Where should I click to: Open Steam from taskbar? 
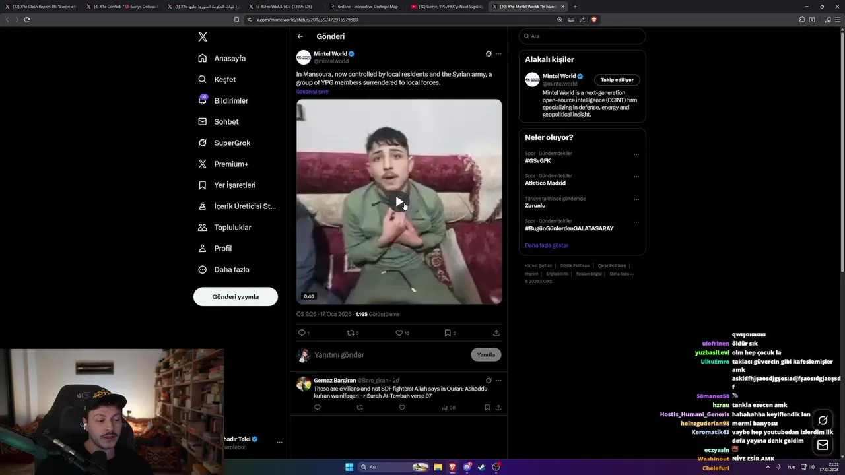[x=481, y=467]
